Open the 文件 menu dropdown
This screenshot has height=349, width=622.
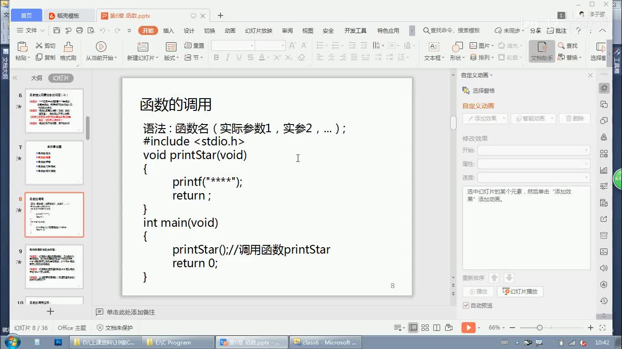click(31, 30)
